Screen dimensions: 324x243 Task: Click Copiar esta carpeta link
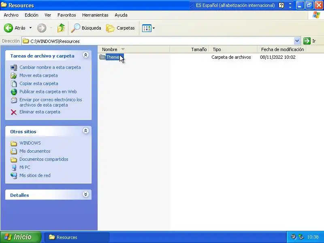tap(38, 83)
